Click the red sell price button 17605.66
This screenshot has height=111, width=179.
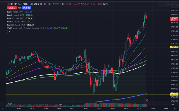pos(12,8)
